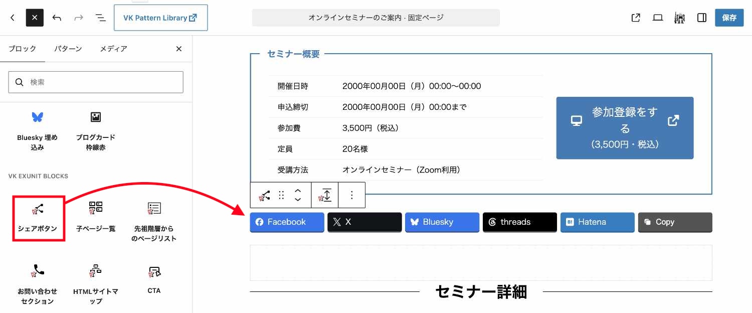The image size is (752, 313).
Task: Open page in new tab icon
Action: point(636,18)
